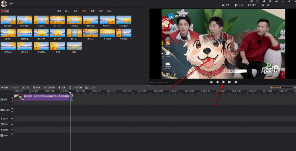Open the microphone voiceover tool
The image size is (296, 151).
59,87
